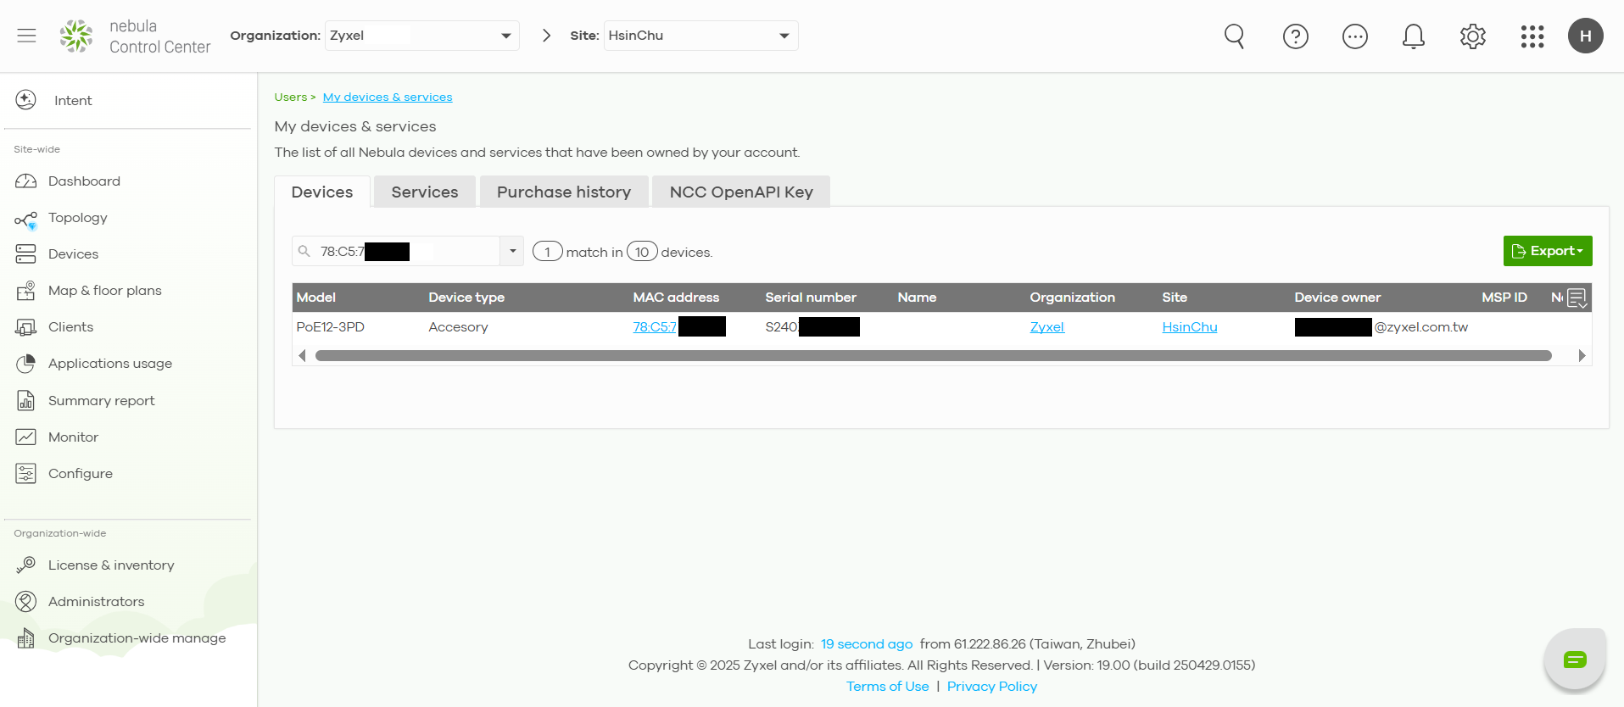Screen dimensions: 1624x707
Task: Open the Export dropdown button
Action: tap(1548, 251)
